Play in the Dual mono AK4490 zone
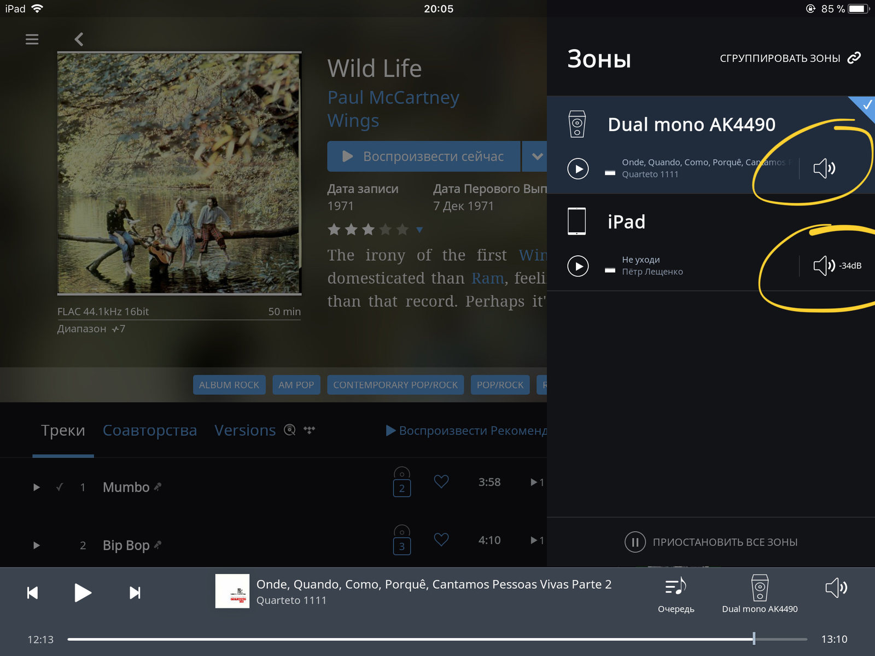Image resolution: width=875 pixels, height=656 pixels. point(578,168)
